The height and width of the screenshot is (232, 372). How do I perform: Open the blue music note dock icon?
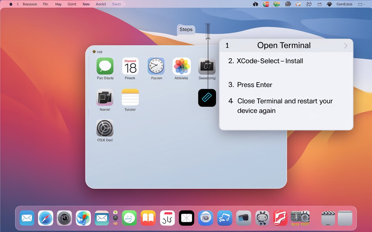coord(225,218)
